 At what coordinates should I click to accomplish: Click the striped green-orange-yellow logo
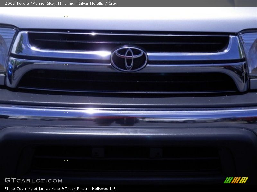(x=236, y=180)
